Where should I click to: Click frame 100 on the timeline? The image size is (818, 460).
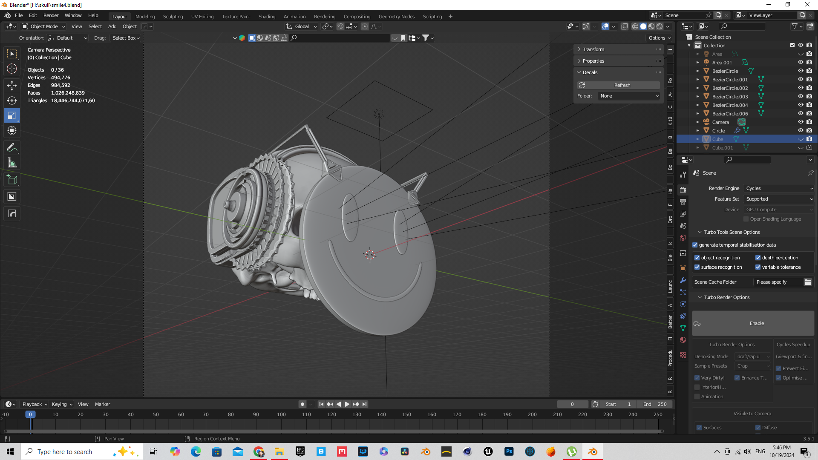click(x=281, y=414)
